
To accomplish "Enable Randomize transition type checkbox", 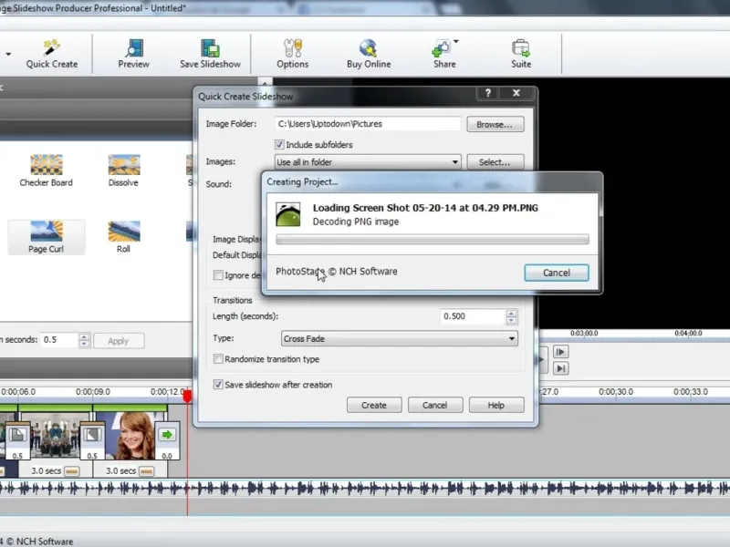I will 218,359.
